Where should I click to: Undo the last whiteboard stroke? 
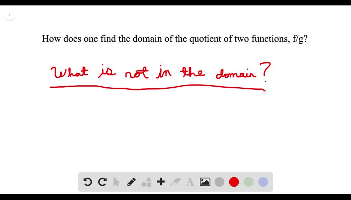click(x=87, y=182)
